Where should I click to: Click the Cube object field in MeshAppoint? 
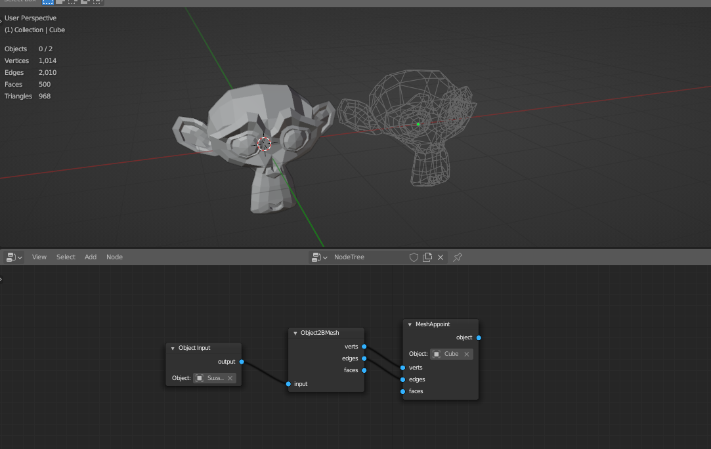(x=450, y=354)
